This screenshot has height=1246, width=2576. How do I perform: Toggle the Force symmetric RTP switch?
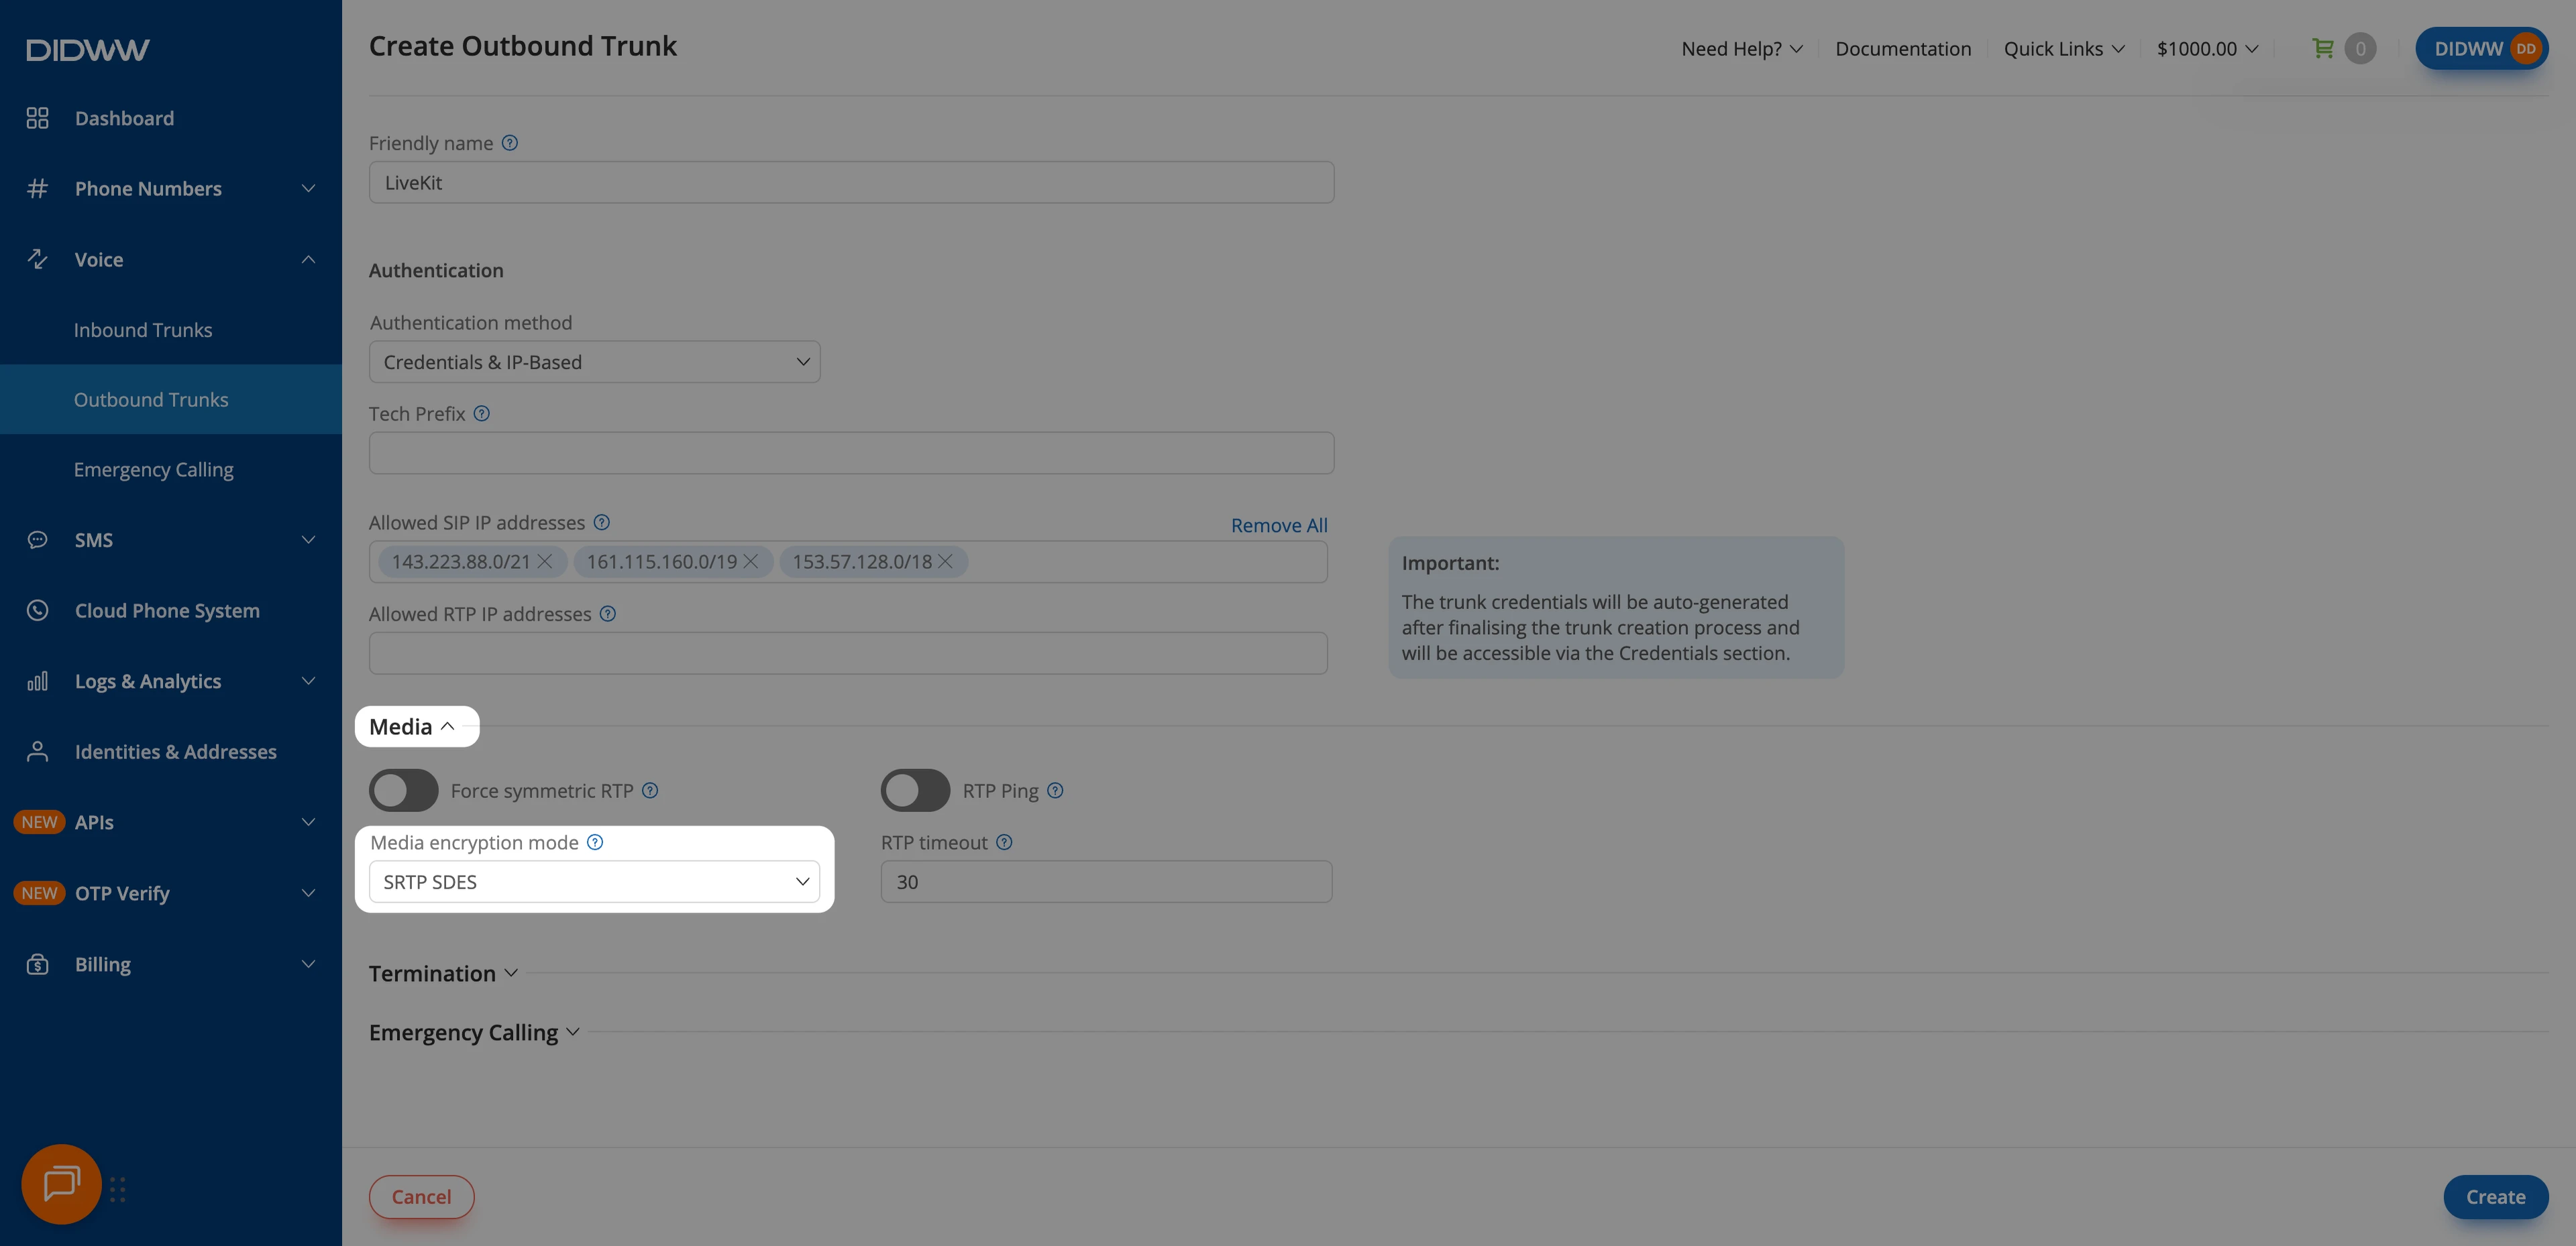coord(404,790)
